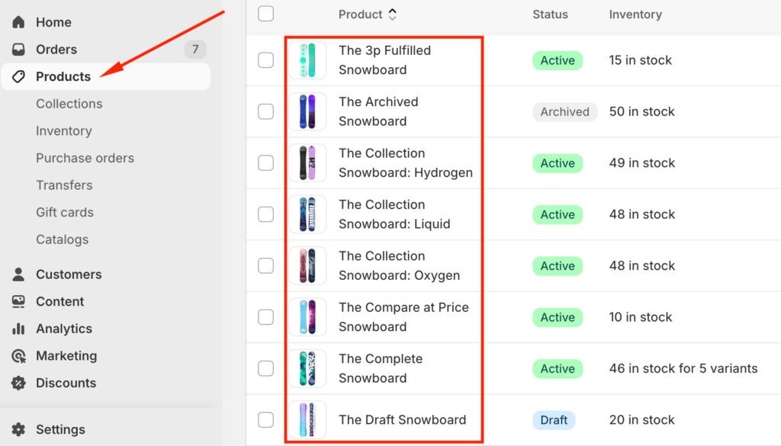Screen dimensions: 781x446
Task: Open Purchase orders in the sidebar
Action: pos(85,158)
